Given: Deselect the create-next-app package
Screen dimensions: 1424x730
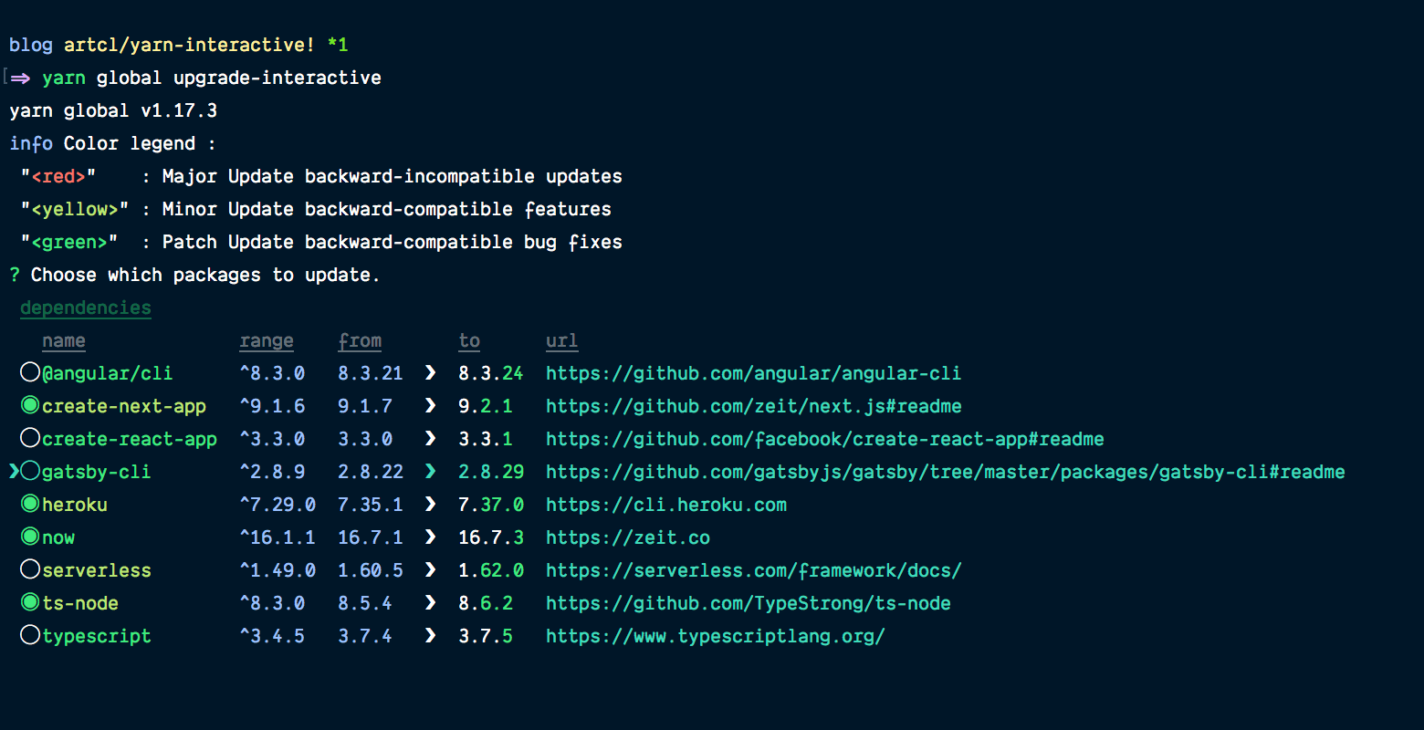Looking at the screenshot, I should (x=30, y=405).
